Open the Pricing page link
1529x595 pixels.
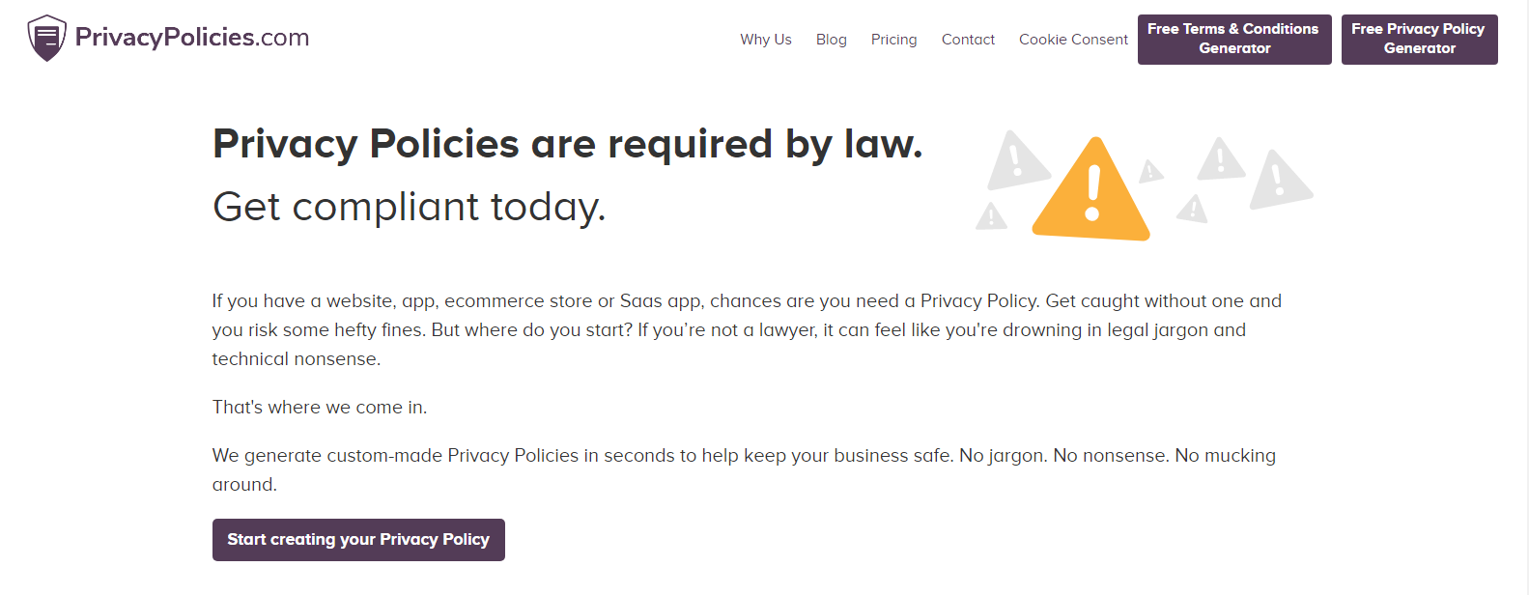[x=893, y=40]
